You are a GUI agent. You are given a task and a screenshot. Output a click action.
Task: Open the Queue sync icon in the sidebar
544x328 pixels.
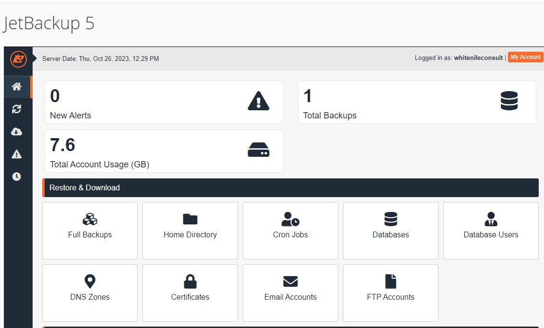[x=18, y=109]
